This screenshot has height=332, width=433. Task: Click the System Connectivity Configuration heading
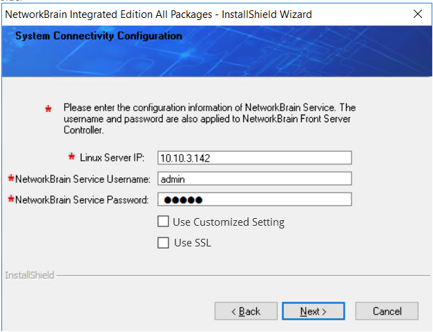coord(99,36)
